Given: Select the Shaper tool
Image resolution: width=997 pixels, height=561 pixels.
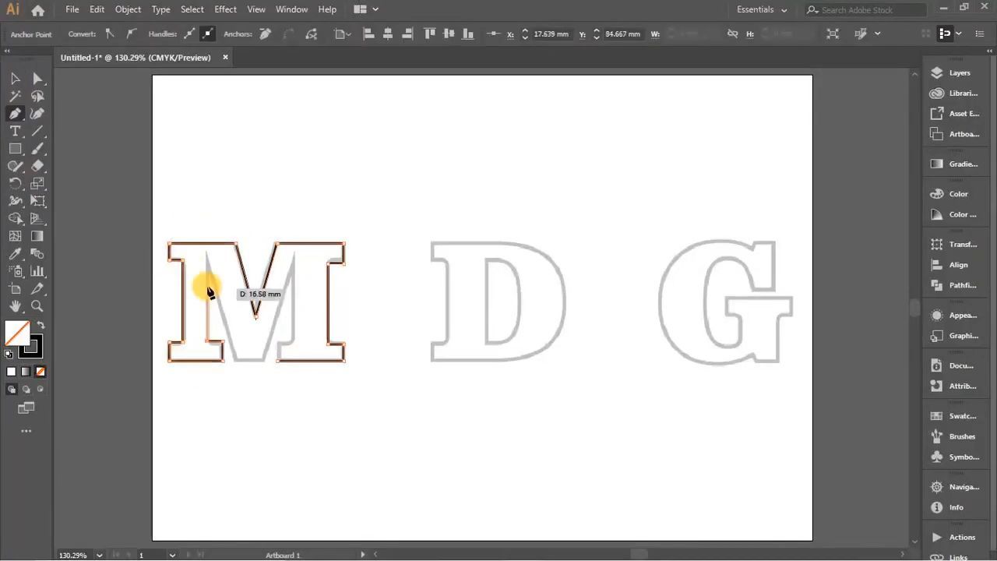Looking at the screenshot, I should (x=15, y=166).
